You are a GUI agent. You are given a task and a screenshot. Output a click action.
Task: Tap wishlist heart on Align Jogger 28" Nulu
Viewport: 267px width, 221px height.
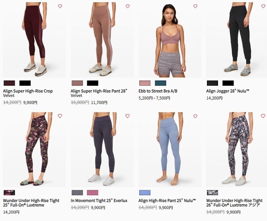click(263, 6)
